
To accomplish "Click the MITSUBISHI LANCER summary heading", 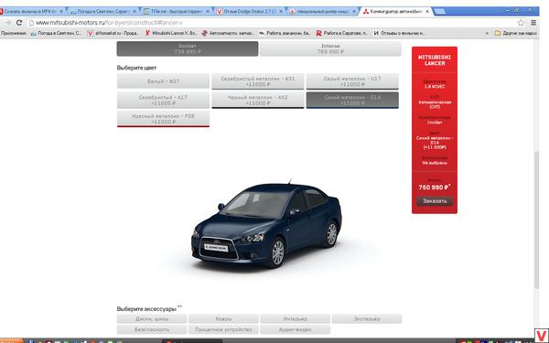I will [435, 60].
